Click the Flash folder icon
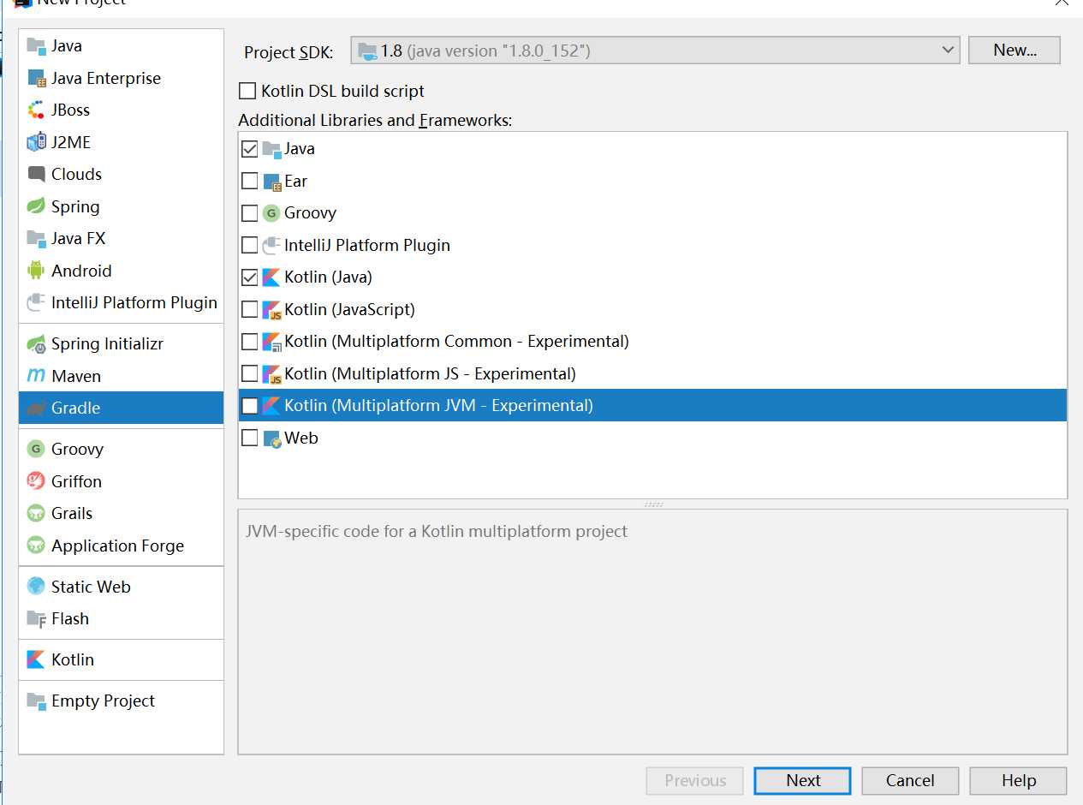Viewport: 1083px width, 805px height. point(36,618)
